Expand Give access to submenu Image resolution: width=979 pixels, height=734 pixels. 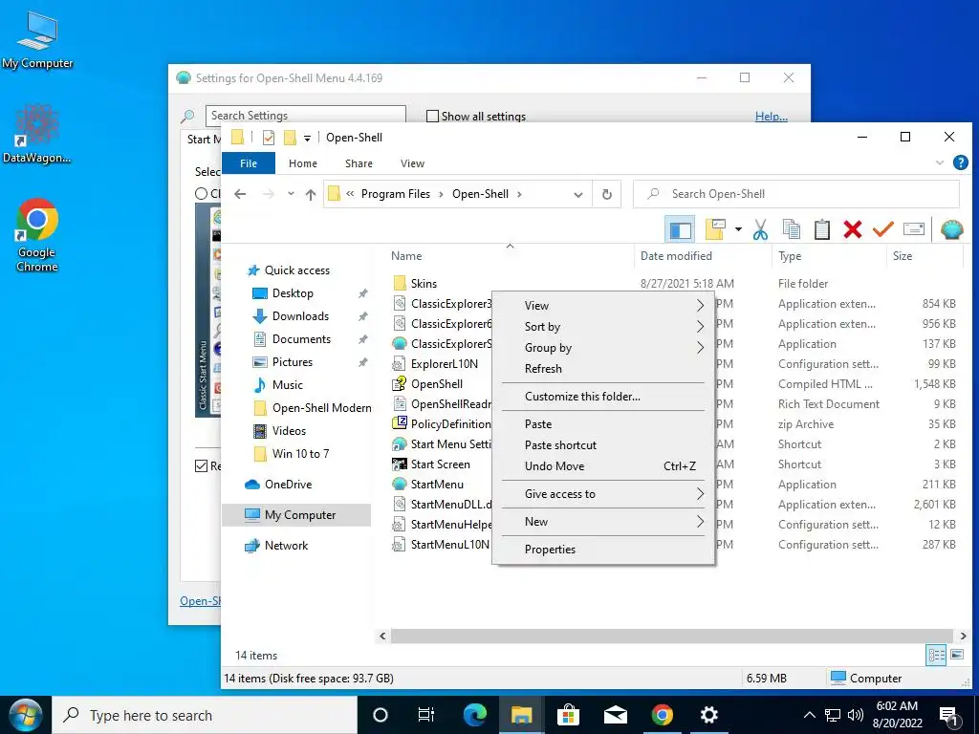[x=603, y=494]
